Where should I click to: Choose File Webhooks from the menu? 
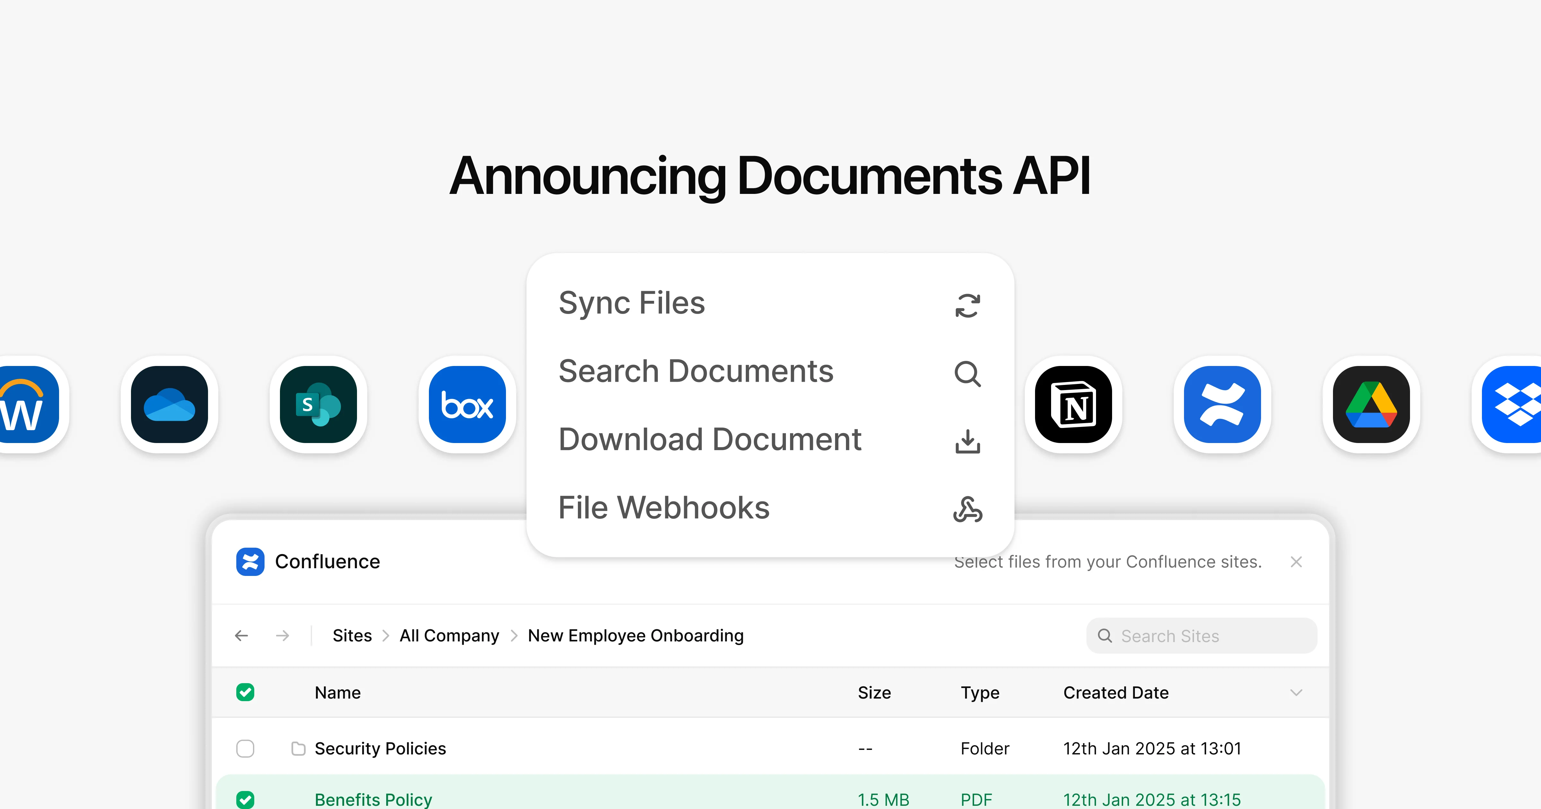pos(664,508)
